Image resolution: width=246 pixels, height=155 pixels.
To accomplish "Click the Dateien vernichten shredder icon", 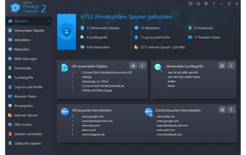I will click(x=10, y=134).
